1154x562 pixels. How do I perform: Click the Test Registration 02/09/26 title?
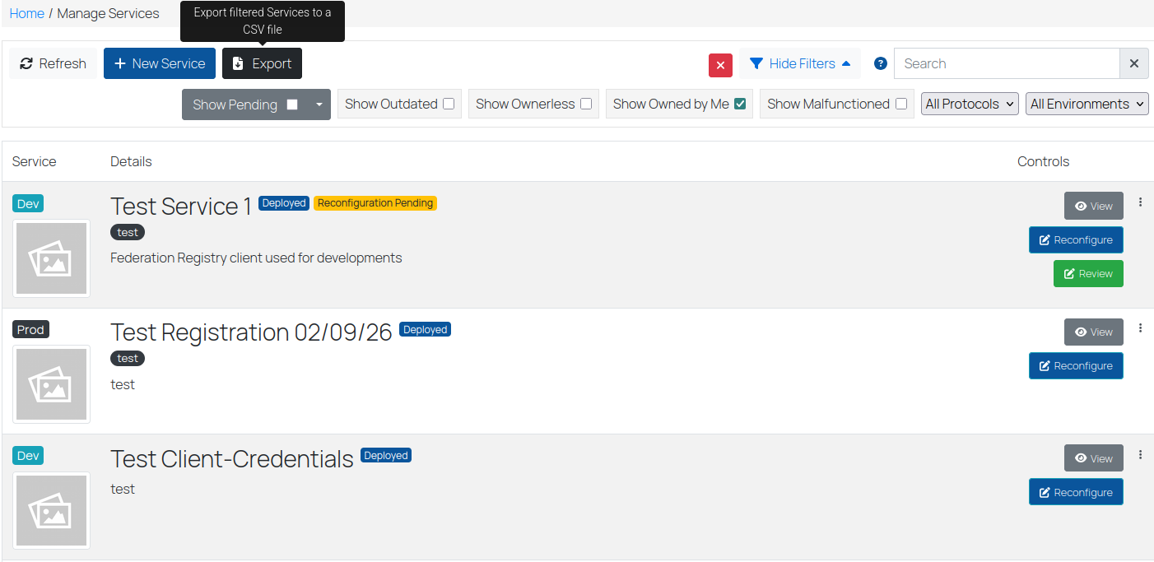coord(251,332)
